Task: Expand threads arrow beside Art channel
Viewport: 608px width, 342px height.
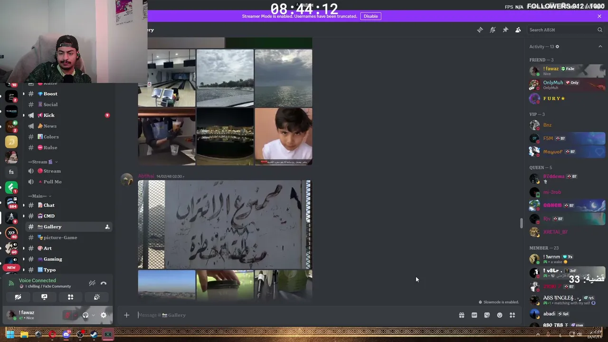Action: pos(23,248)
